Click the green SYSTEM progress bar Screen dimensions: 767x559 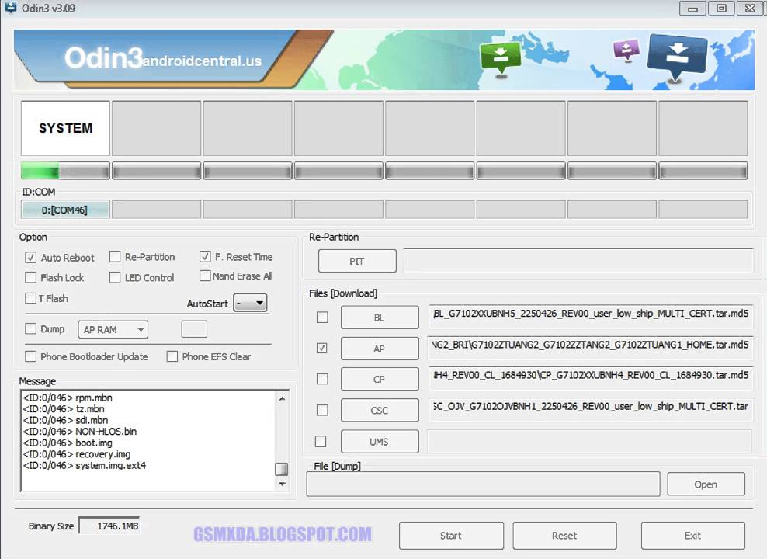coord(65,171)
